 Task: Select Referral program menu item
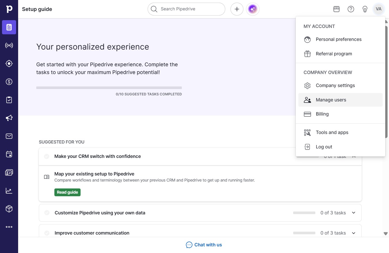pos(340,54)
